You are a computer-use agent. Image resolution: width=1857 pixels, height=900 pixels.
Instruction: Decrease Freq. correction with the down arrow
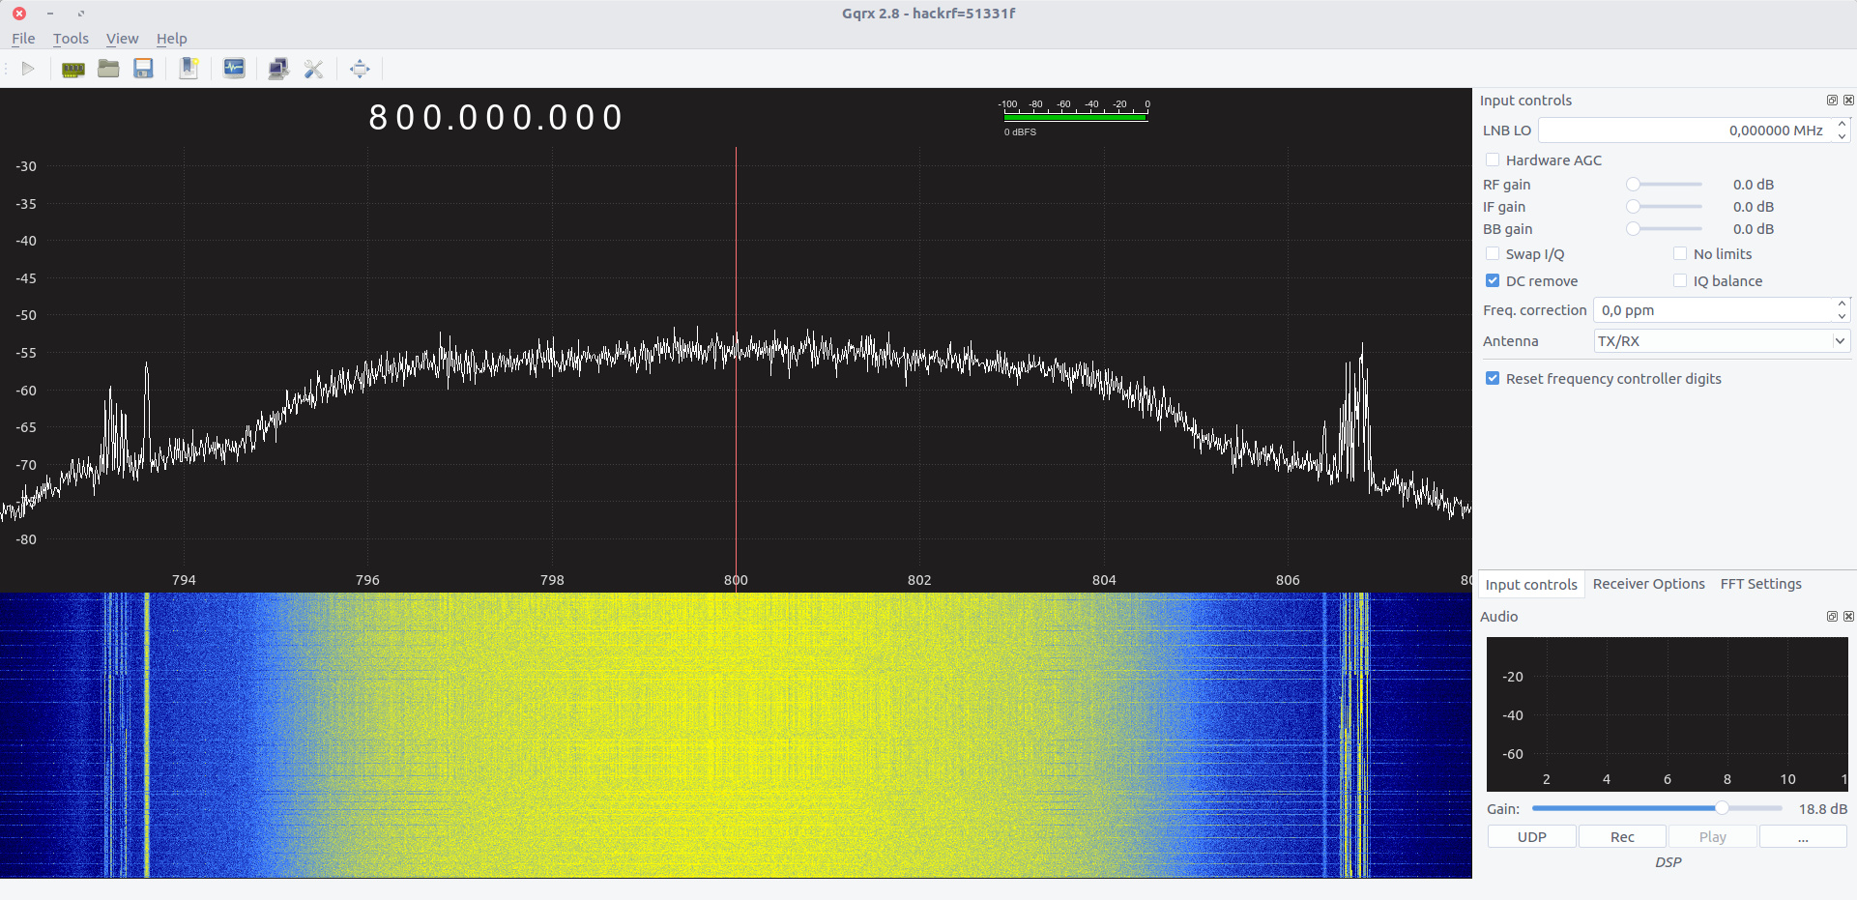[1842, 316]
